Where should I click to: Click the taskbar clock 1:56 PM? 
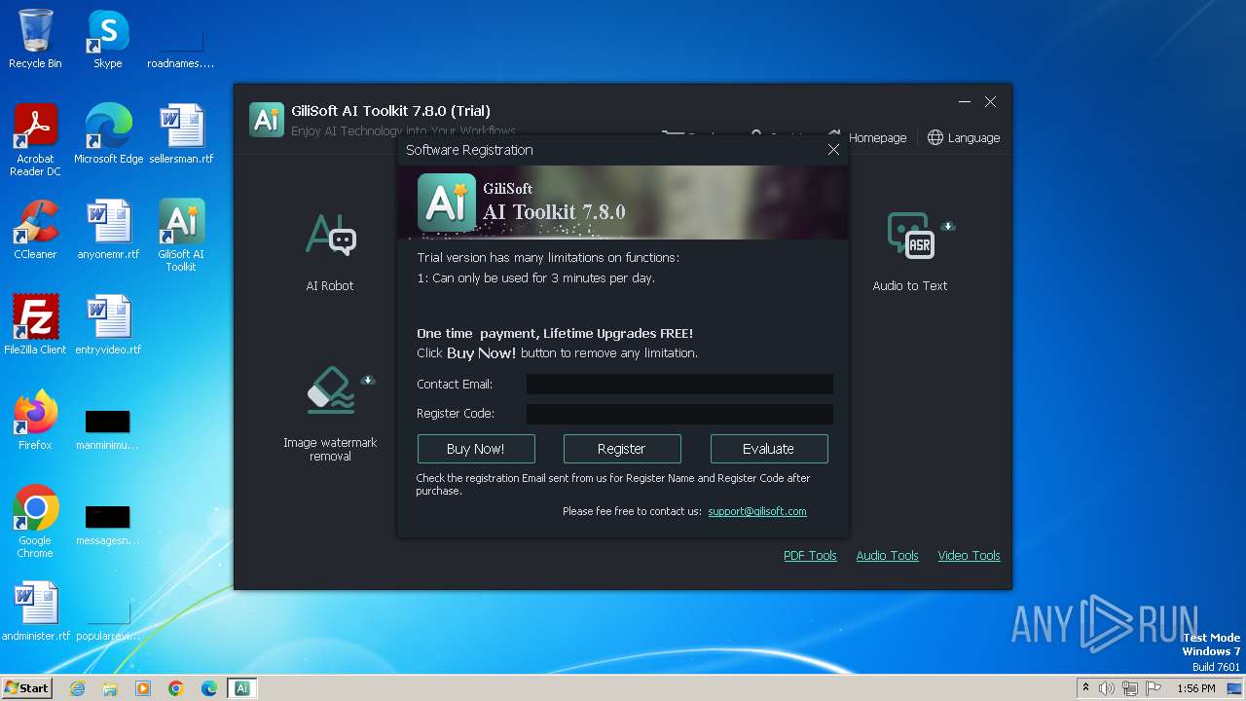click(1195, 688)
